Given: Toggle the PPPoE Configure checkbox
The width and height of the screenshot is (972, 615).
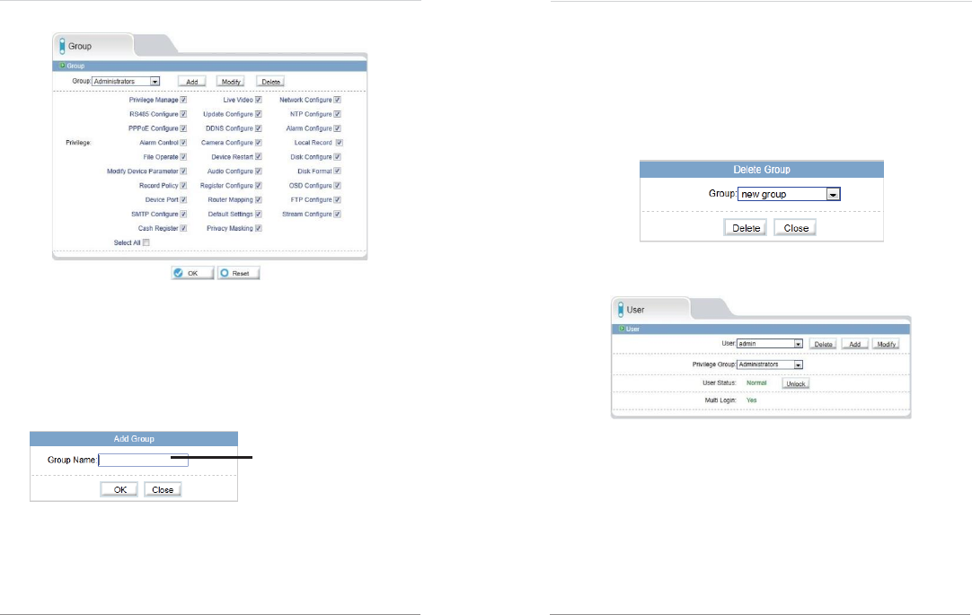Looking at the screenshot, I should coord(183,128).
